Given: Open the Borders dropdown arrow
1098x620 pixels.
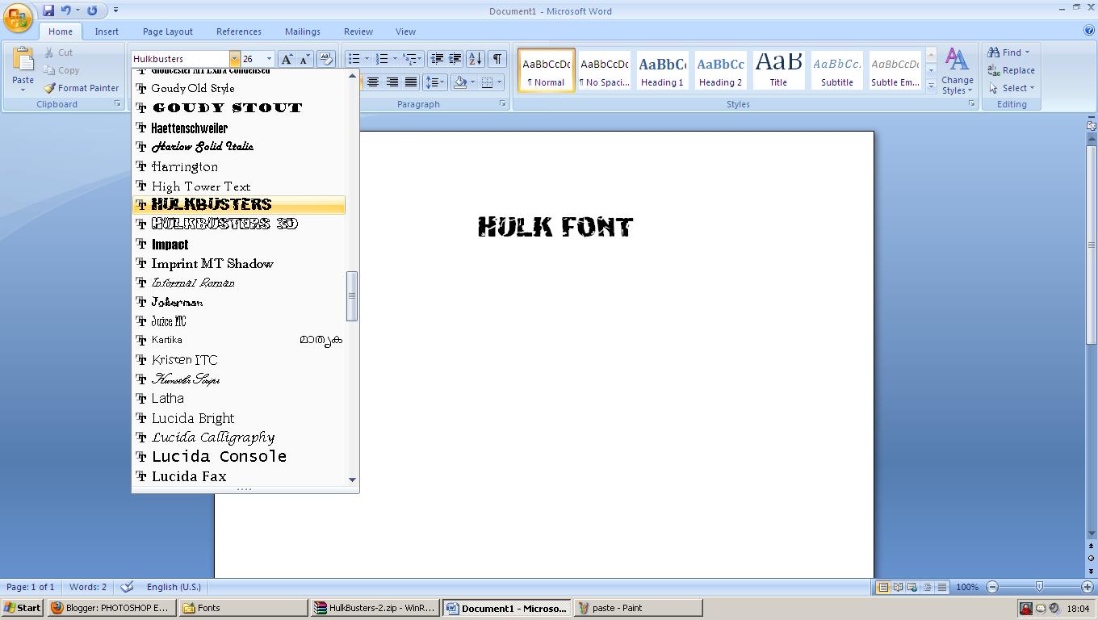Looking at the screenshot, I should click(x=500, y=82).
